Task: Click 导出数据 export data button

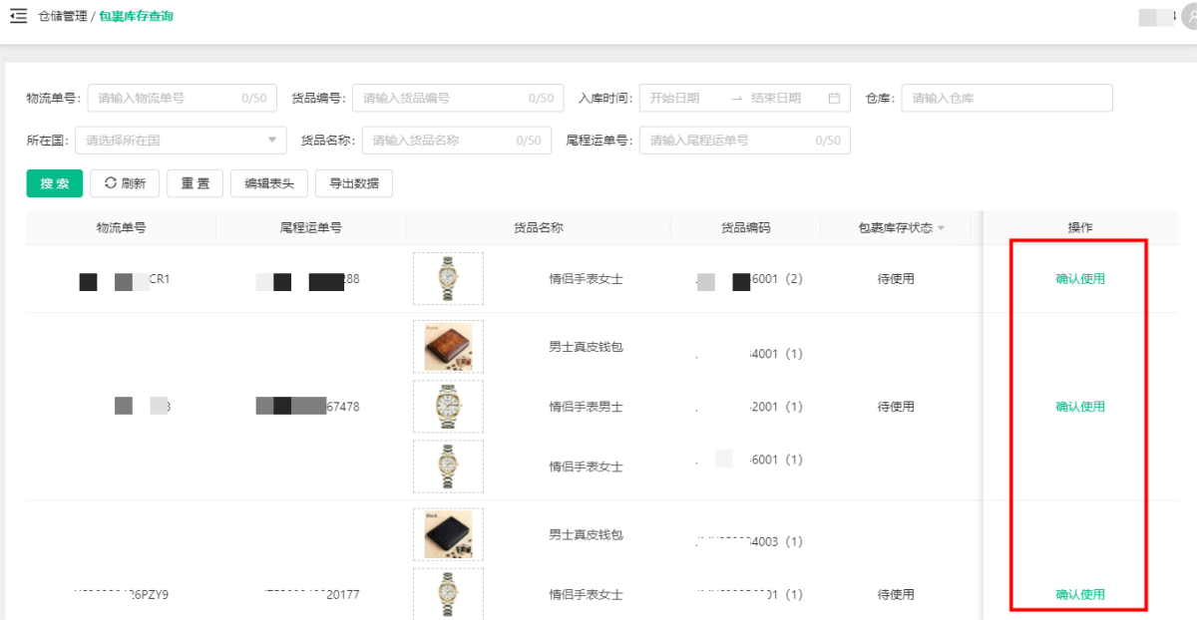Action: [x=354, y=183]
